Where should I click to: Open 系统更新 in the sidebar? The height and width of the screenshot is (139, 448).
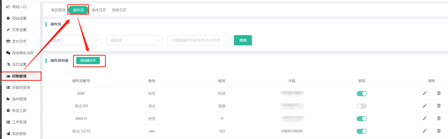[19, 134]
